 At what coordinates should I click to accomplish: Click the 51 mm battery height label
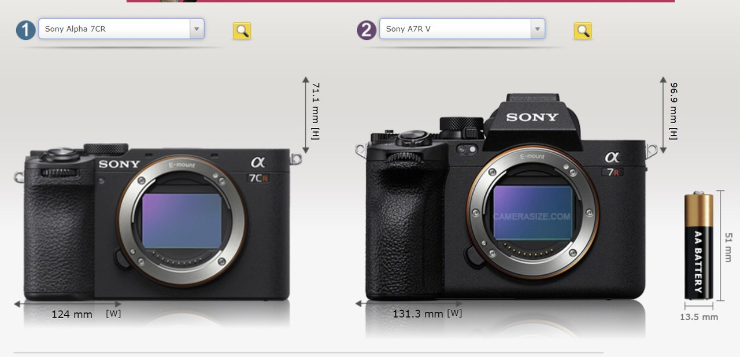coord(728,246)
